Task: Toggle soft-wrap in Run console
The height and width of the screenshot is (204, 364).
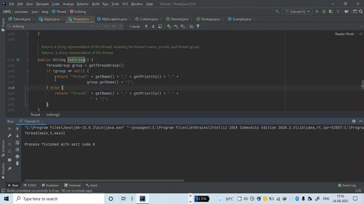Action: [x=17, y=143]
